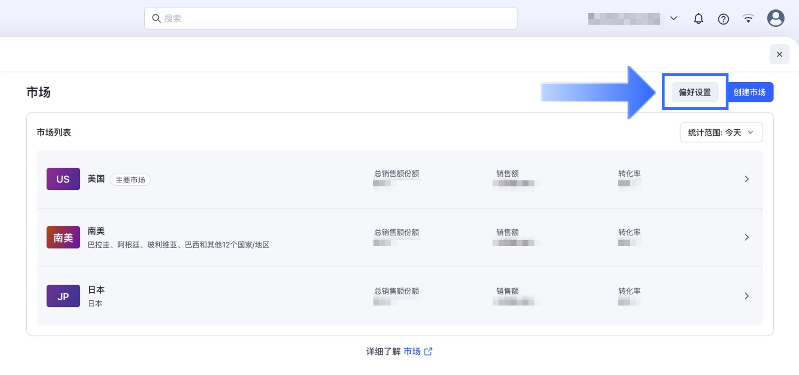The image size is (799, 375).
Task: Click the wifi signal status icon
Action: pos(748,18)
